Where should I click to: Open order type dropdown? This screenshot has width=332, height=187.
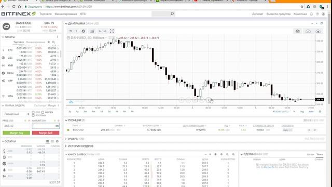(x=16, y=114)
